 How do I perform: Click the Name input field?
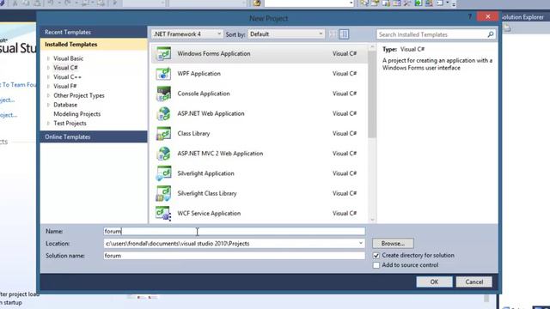click(x=235, y=231)
